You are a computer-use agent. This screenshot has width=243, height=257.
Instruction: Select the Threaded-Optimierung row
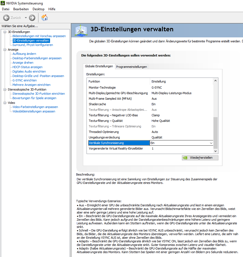pyautogui.click(x=151, y=132)
